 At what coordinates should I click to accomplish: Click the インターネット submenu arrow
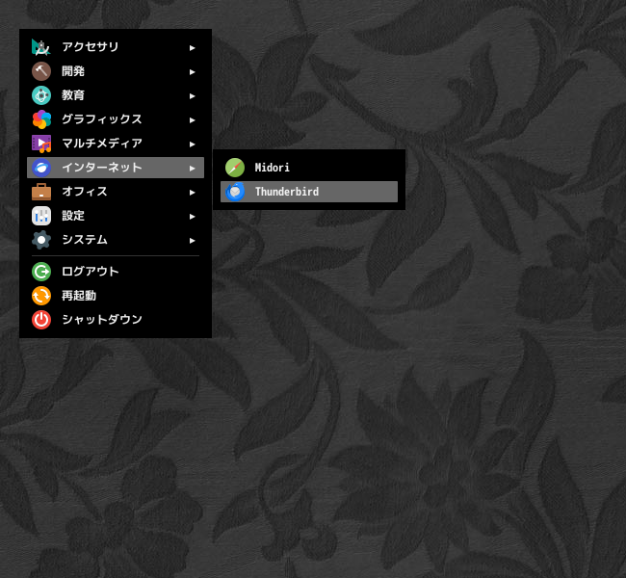point(192,169)
